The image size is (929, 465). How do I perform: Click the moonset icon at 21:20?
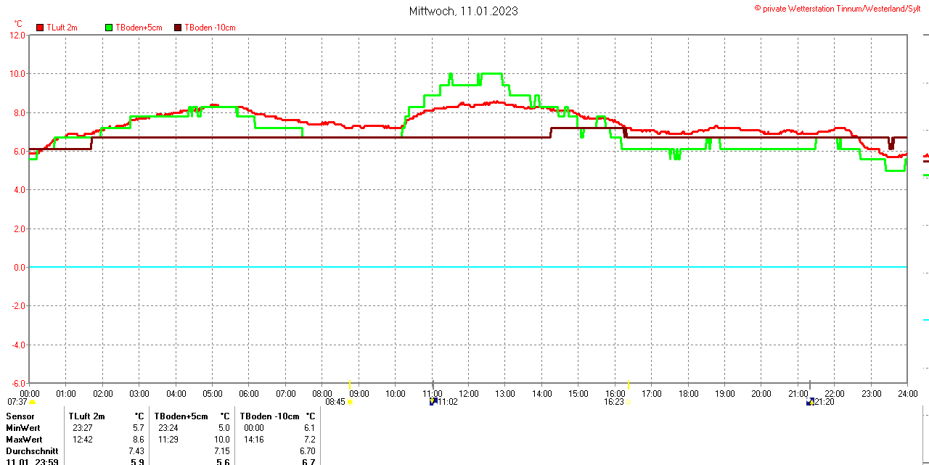coord(810,401)
